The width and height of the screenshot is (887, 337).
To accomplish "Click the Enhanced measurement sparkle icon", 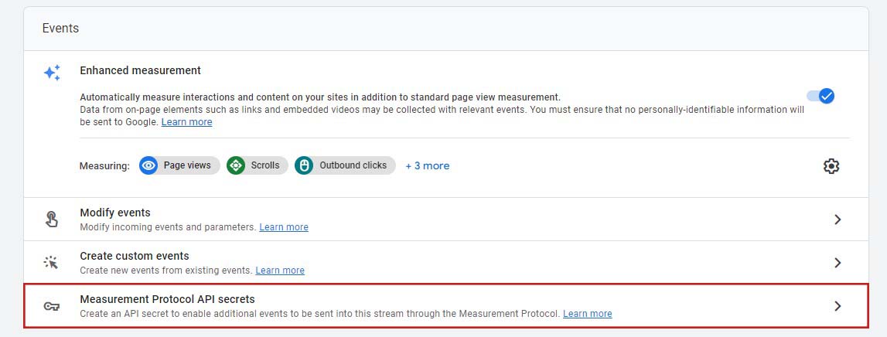I will coord(52,73).
